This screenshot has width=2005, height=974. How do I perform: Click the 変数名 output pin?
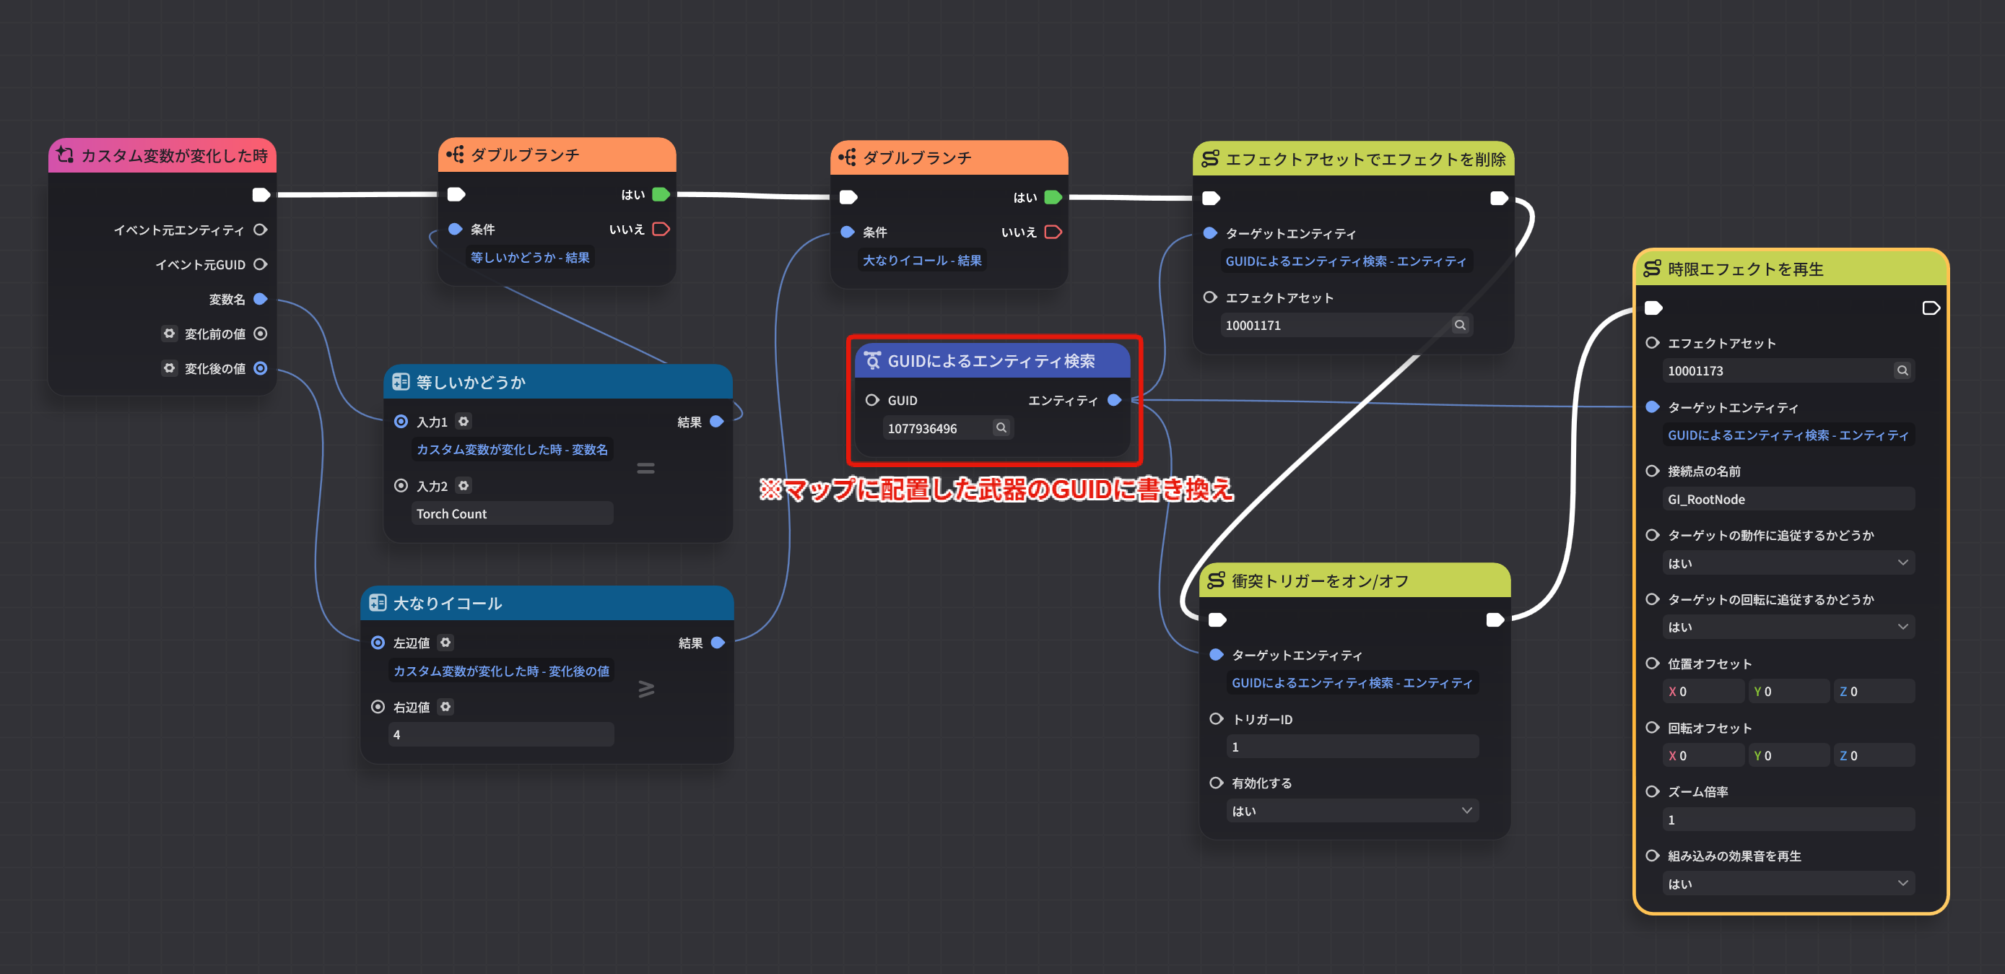pyautogui.click(x=261, y=299)
